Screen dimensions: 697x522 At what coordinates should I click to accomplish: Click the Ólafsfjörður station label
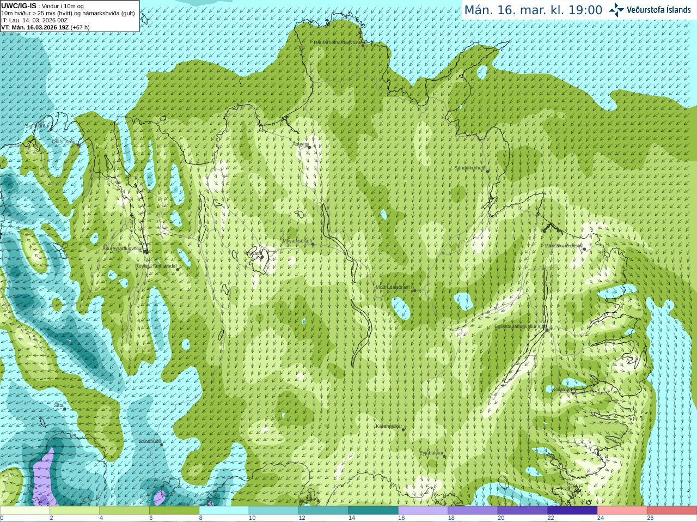click(x=64, y=142)
